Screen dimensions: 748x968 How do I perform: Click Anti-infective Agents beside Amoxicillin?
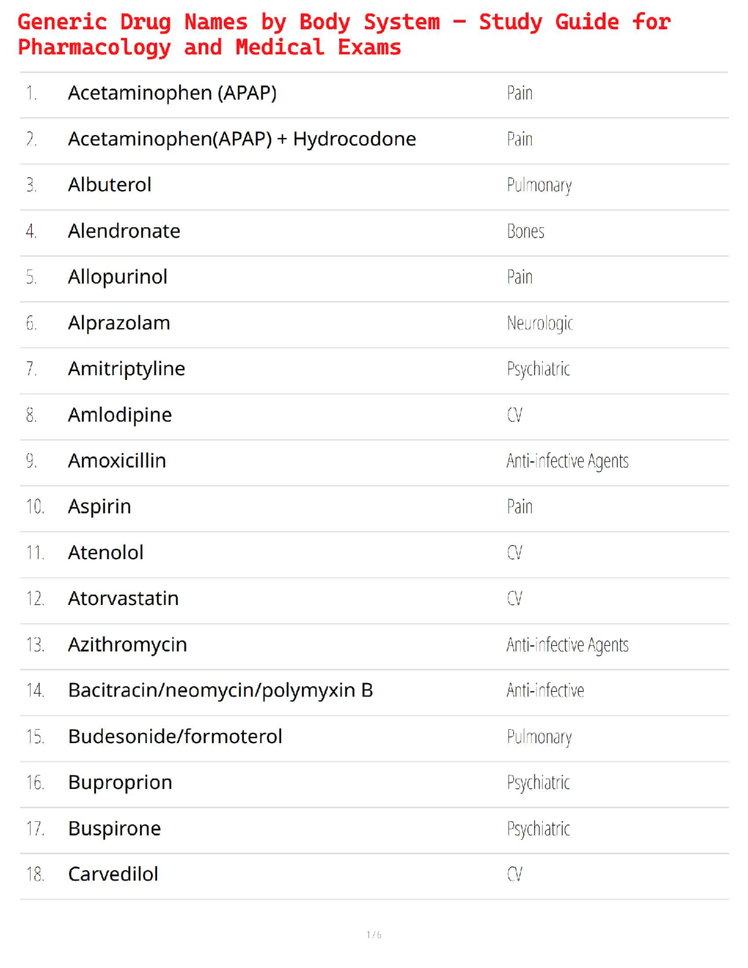click(x=567, y=461)
